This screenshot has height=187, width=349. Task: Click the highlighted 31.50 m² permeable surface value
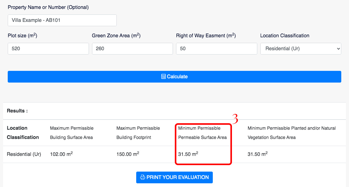(188, 154)
